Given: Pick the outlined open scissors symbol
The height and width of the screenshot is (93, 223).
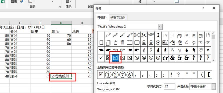Looking at the screenshot, I should (137, 35).
